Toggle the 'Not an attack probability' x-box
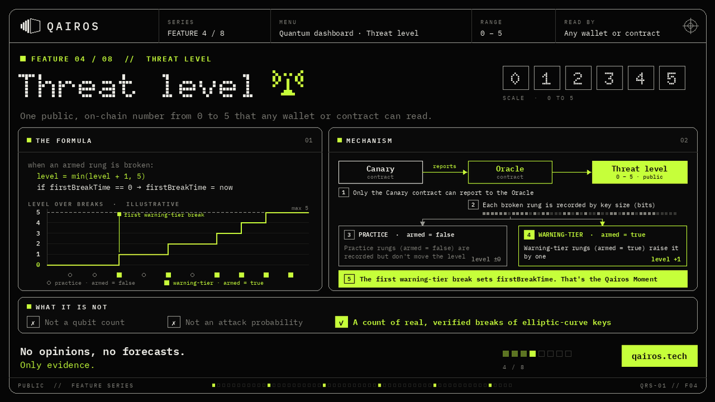 click(x=173, y=322)
